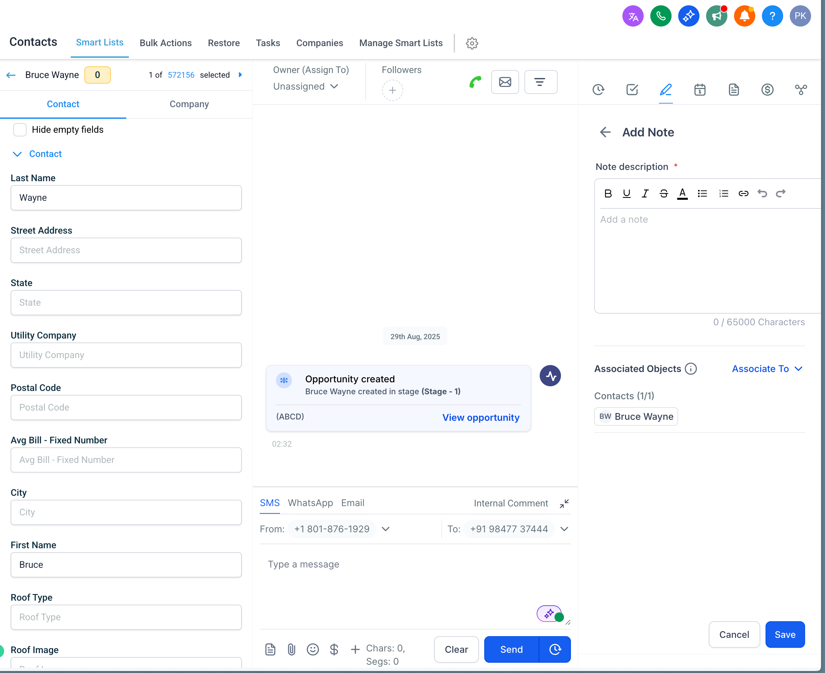The width and height of the screenshot is (825, 673).
Task: Click the View opportunity link
Action: (480, 417)
